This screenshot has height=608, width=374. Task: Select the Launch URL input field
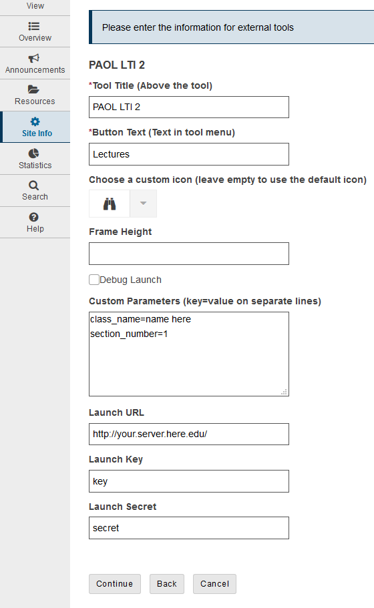point(189,434)
